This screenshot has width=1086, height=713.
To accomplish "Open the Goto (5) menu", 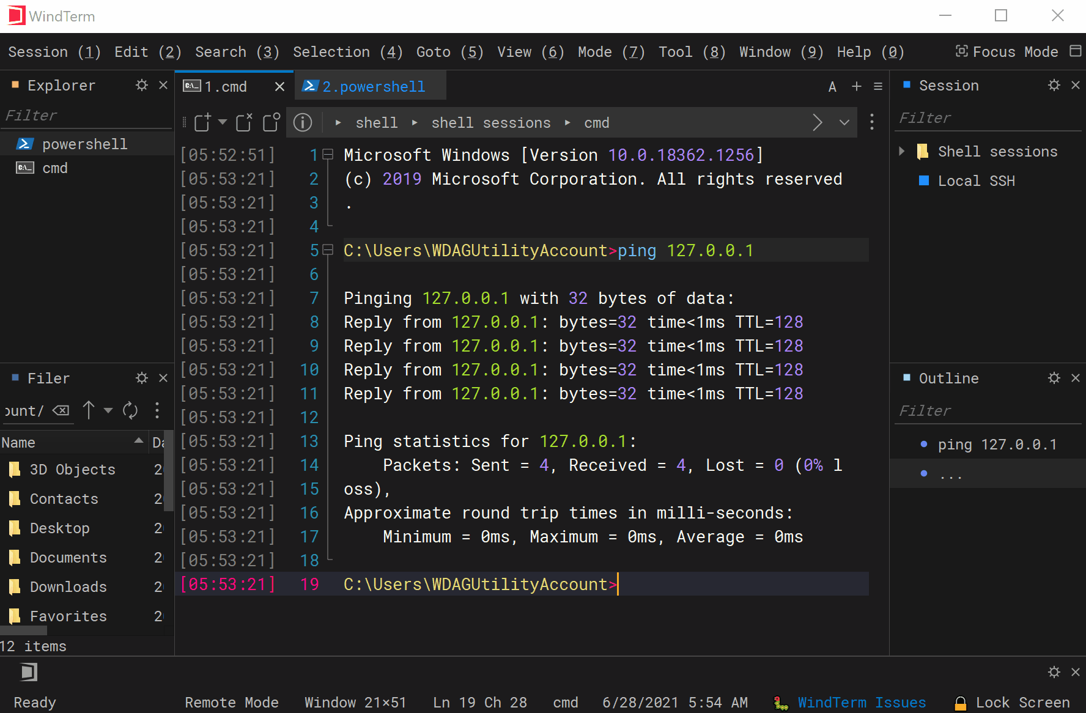I will pos(450,52).
